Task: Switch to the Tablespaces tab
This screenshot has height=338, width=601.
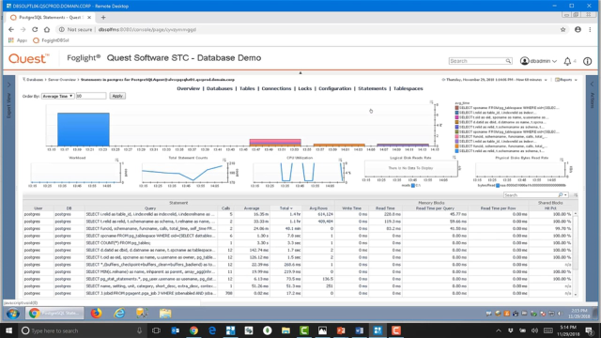Action: click(408, 88)
